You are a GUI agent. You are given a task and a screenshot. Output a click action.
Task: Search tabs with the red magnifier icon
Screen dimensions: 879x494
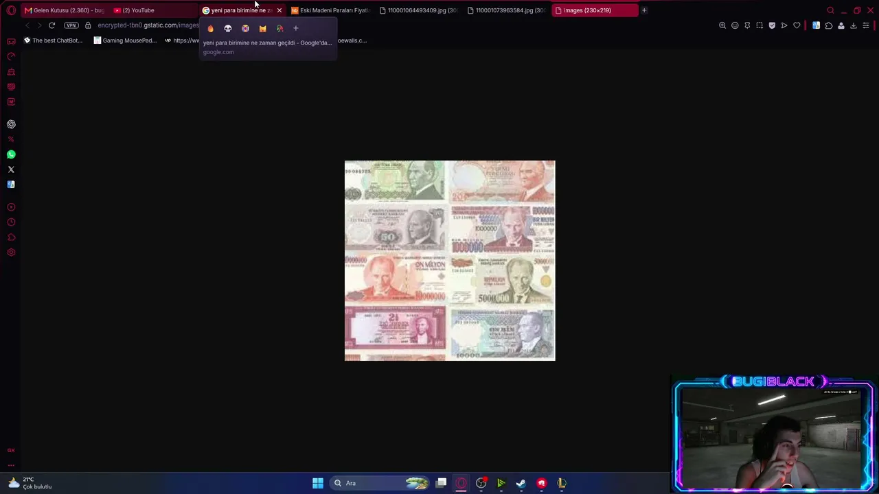(x=830, y=10)
